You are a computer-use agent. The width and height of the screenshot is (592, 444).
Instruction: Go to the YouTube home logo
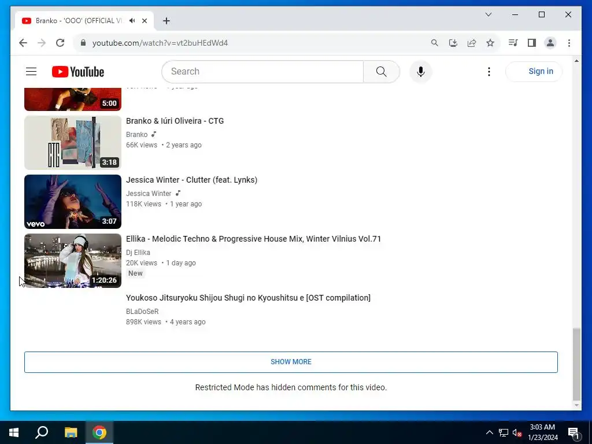click(x=78, y=71)
